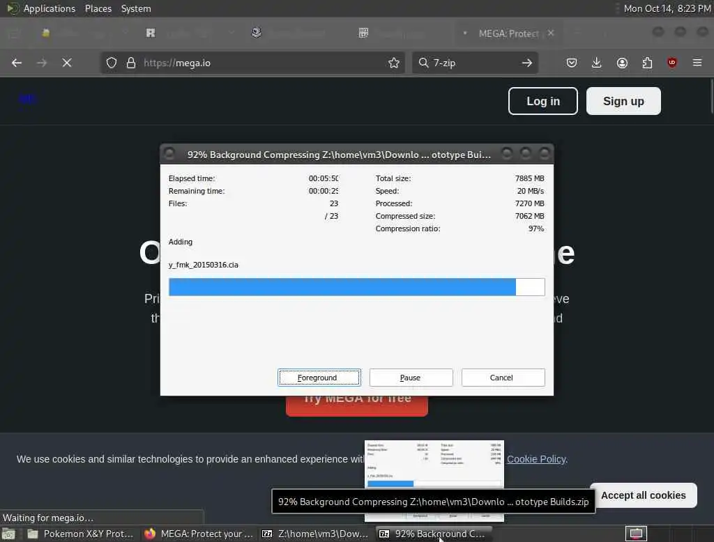This screenshot has width=714, height=542.
Task: Pause the compression
Action: pyautogui.click(x=411, y=378)
